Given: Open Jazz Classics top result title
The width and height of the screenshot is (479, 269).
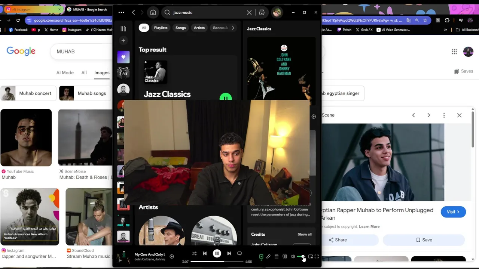Looking at the screenshot, I should point(167,94).
